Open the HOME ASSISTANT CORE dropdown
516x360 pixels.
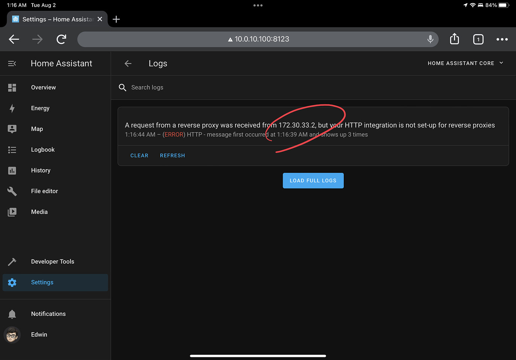point(465,63)
